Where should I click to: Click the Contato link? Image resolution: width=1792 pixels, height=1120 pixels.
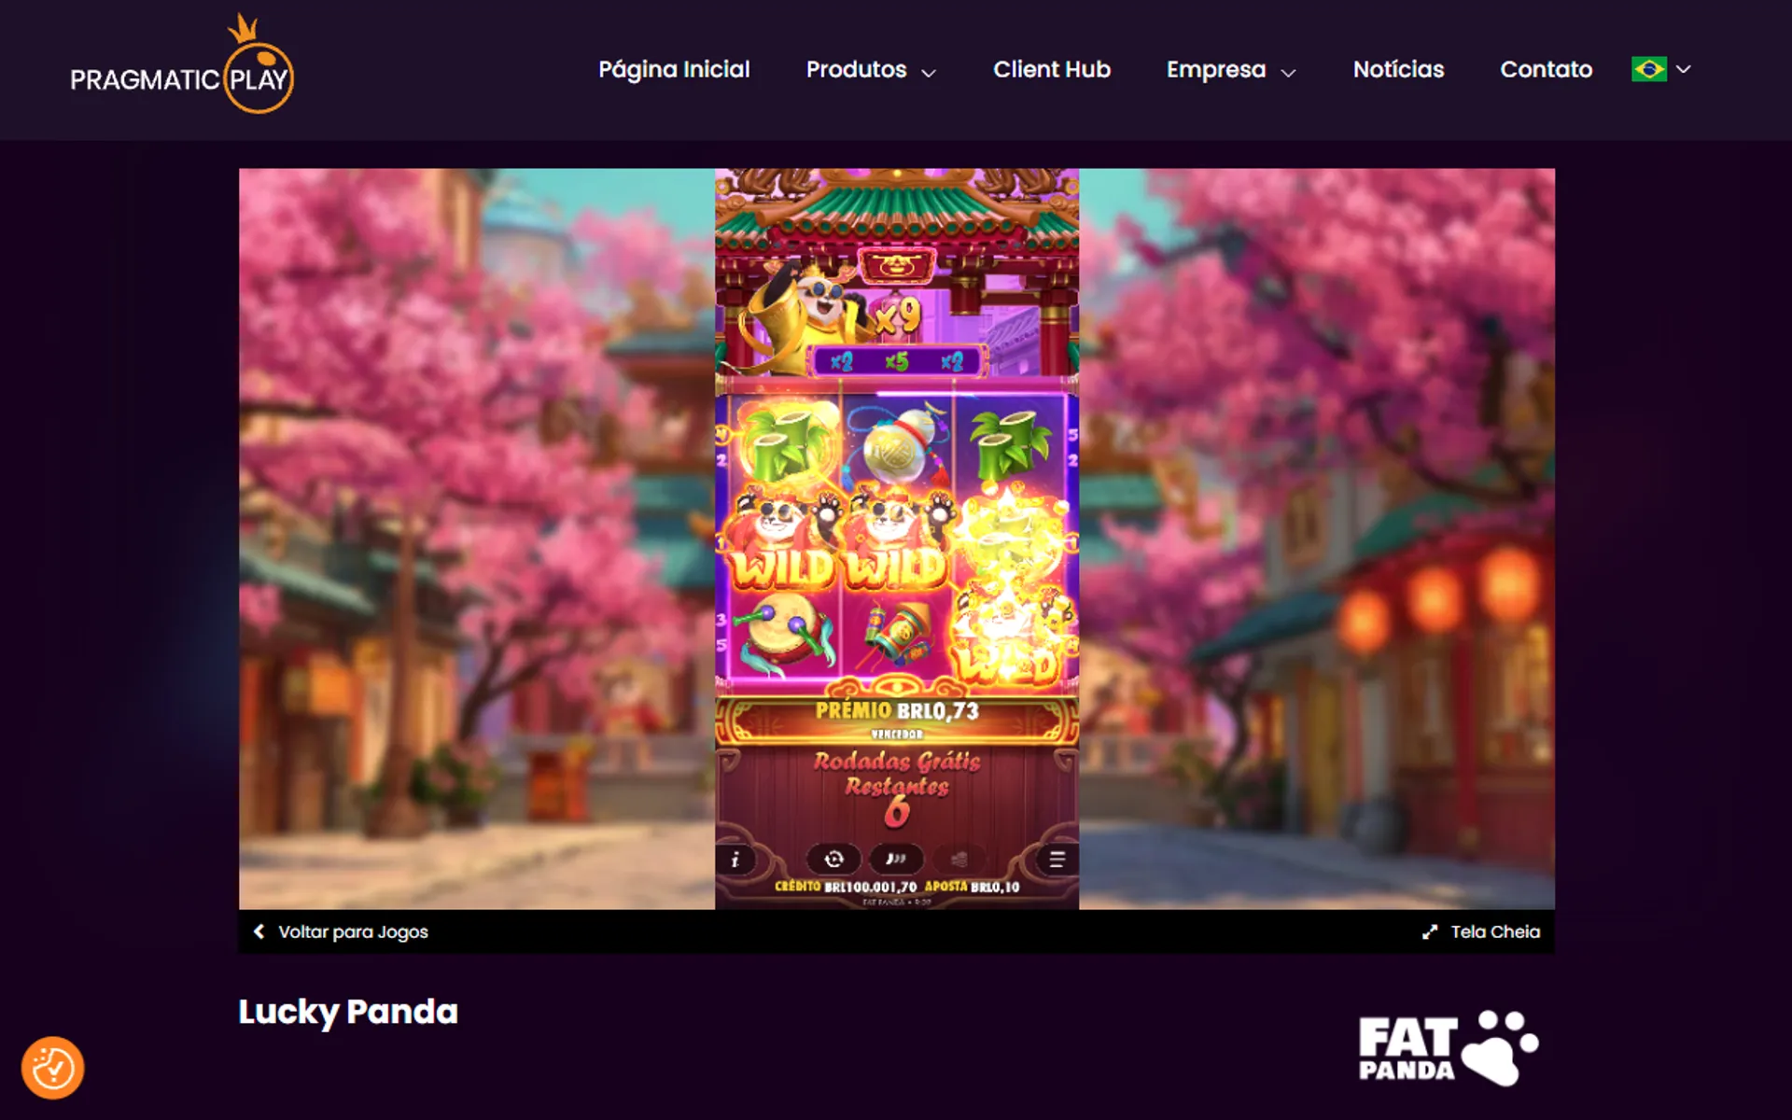point(1546,70)
